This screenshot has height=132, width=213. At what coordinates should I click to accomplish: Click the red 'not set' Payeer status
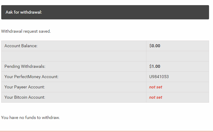[x=155, y=87]
